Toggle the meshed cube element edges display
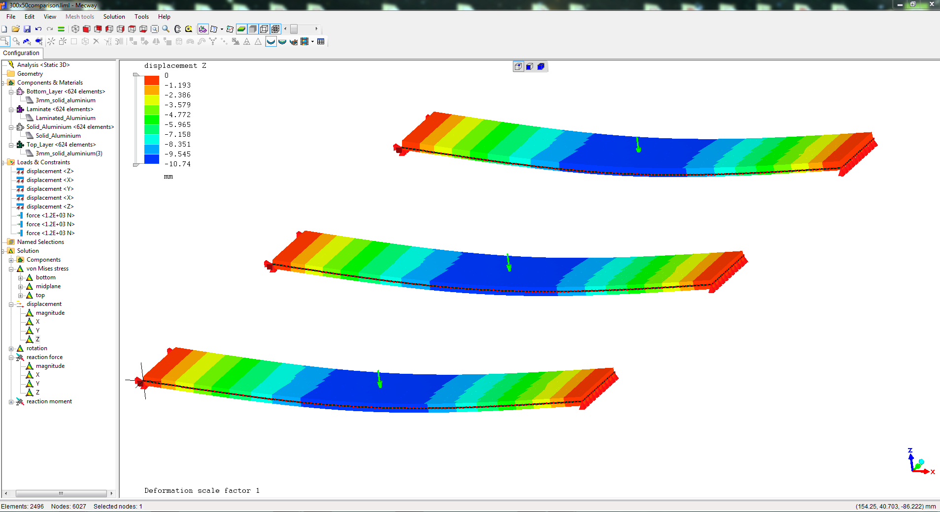Image resolution: width=940 pixels, height=512 pixels. [275, 29]
